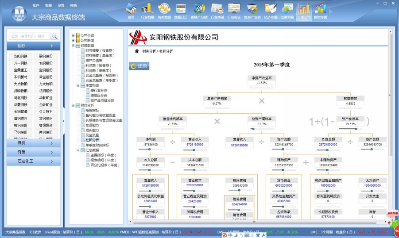The height and width of the screenshot is (238, 399).
Task: Open 利润表（单季度）in tree
Action: [x=98, y=70]
